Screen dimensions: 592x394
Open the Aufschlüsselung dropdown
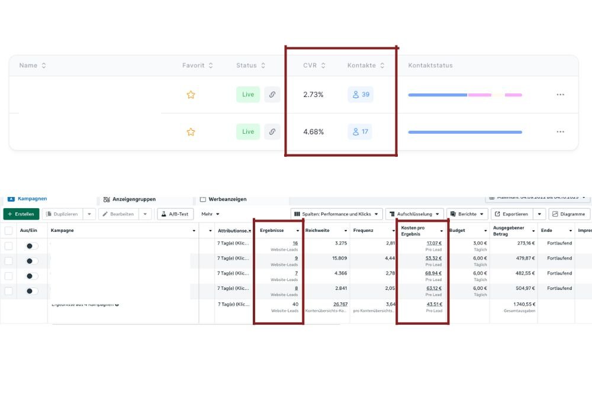click(x=414, y=214)
